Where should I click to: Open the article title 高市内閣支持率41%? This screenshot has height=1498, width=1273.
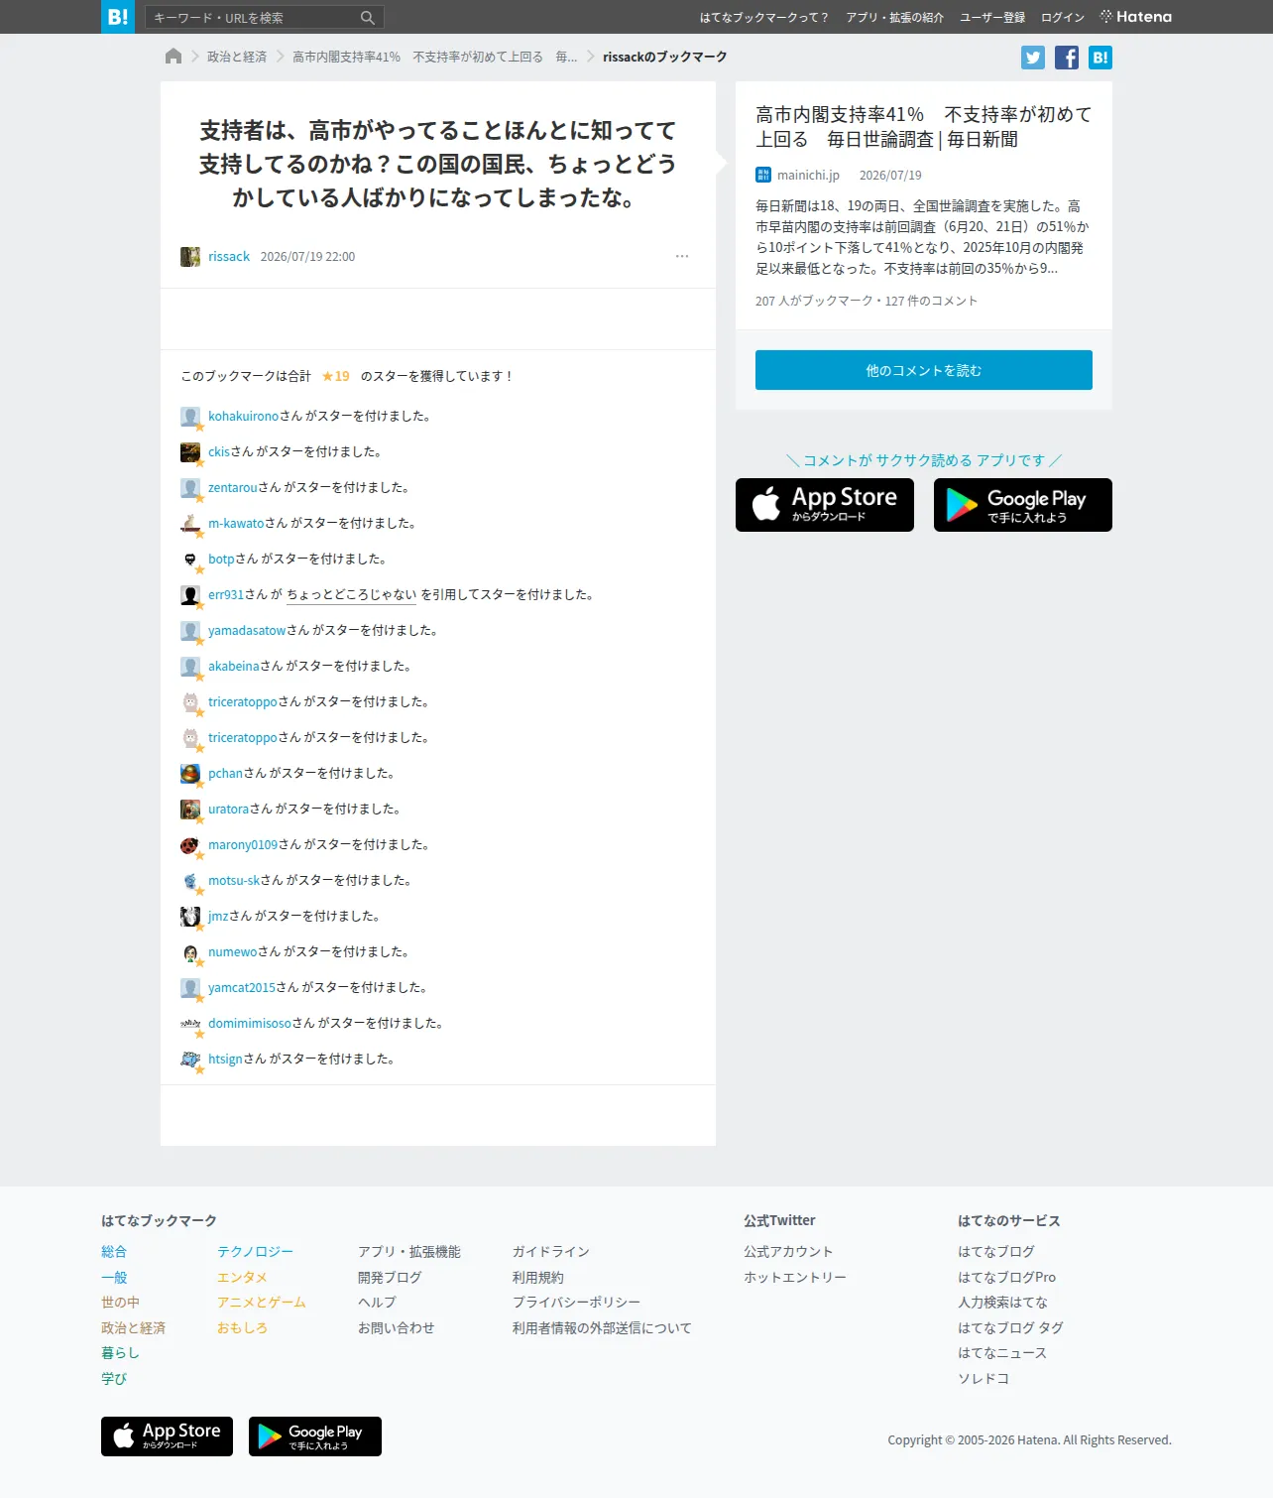point(924,127)
